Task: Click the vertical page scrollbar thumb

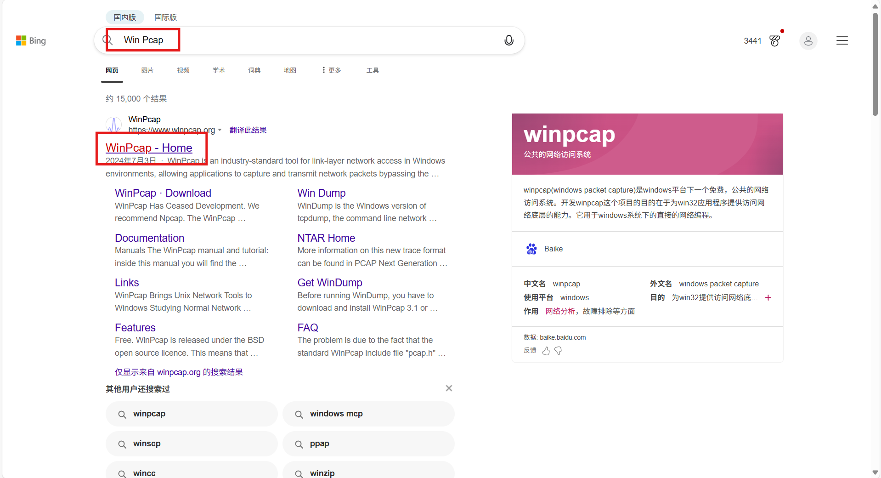Action: pyautogui.click(x=875, y=64)
